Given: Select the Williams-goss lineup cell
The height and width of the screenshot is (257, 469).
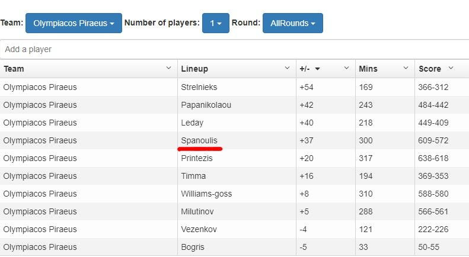Looking at the screenshot, I should click(x=206, y=194).
